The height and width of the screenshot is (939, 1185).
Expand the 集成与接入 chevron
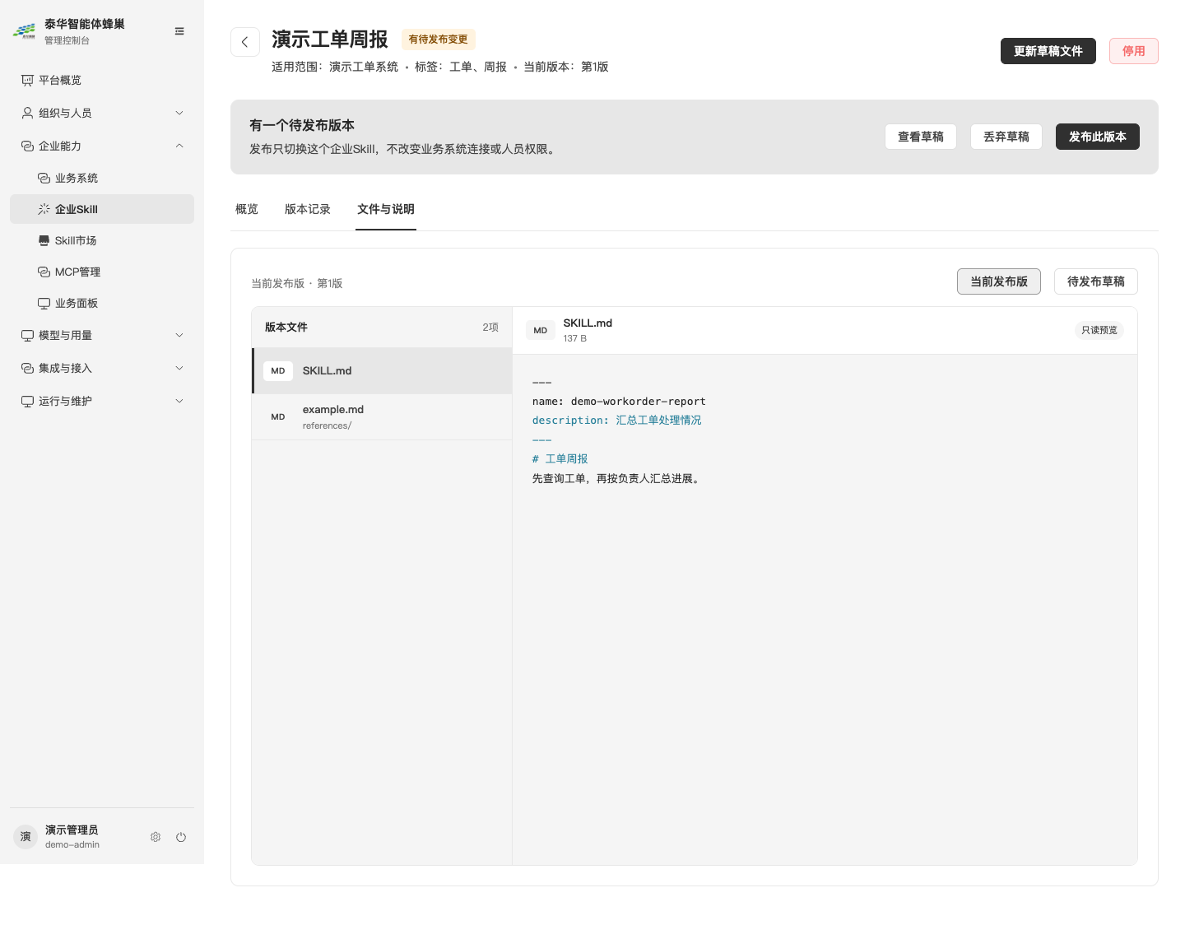coord(179,368)
